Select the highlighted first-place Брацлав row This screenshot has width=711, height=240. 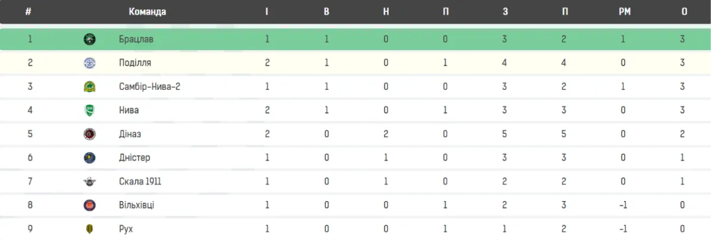355,39
